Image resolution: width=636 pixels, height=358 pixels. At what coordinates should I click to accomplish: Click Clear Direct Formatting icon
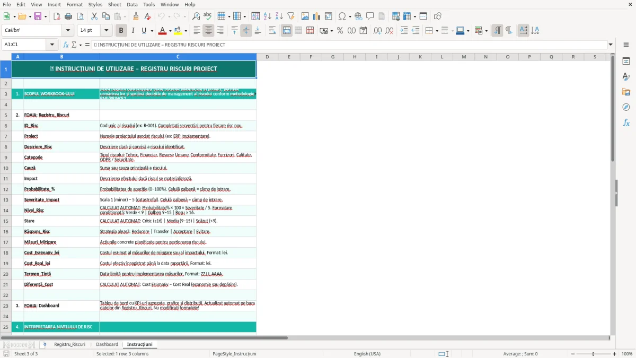point(148,16)
